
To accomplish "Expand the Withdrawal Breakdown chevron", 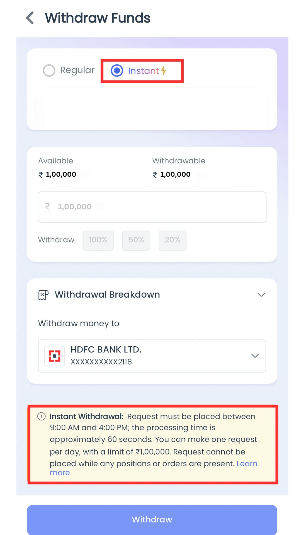I will point(261,295).
